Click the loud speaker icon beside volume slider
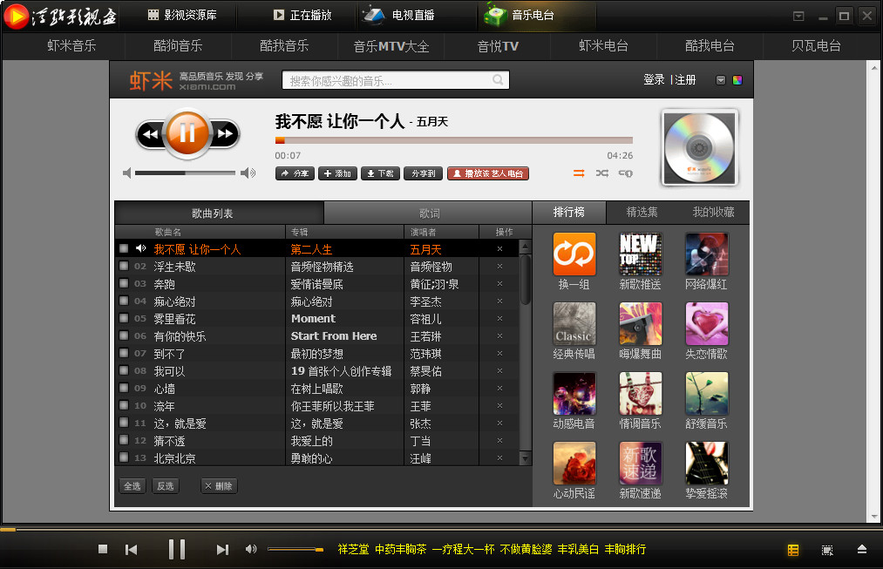The image size is (883, 569). 248,173
